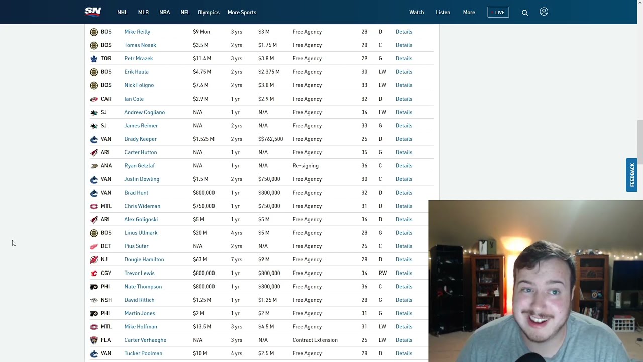This screenshot has width=643, height=362.
Task: Click the Hurricanes logo beside Ian Cole
Action: 94,99
